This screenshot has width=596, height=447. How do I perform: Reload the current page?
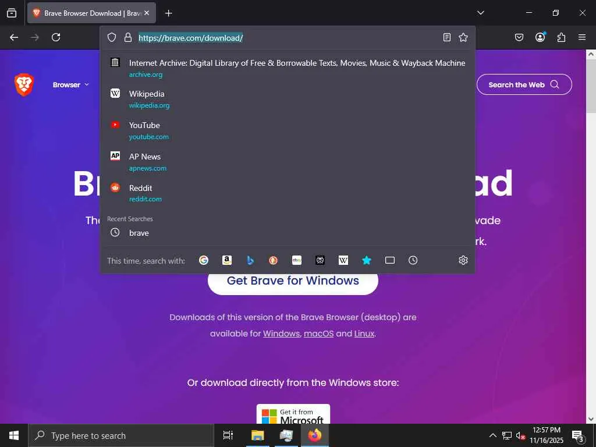[x=56, y=37]
